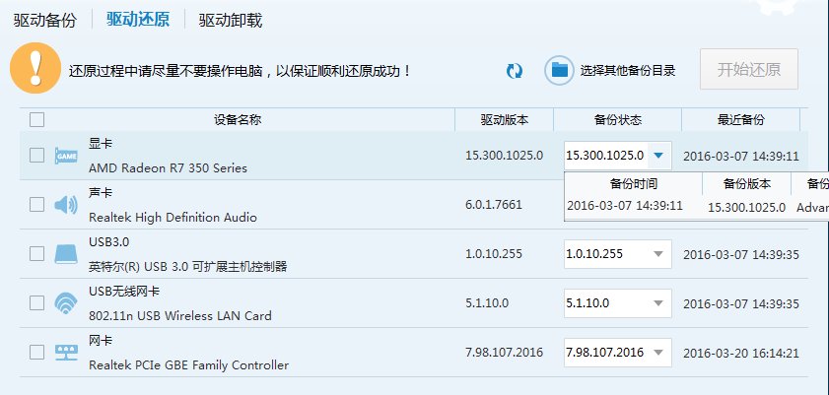Image resolution: width=829 pixels, height=395 pixels.
Task: Expand the 1.0.10.255 backup version dropdown
Action: pyautogui.click(x=658, y=254)
